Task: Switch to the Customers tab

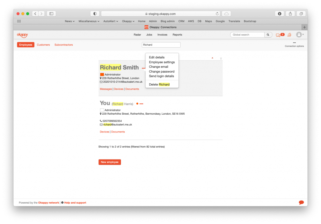Action: (x=43, y=45)
